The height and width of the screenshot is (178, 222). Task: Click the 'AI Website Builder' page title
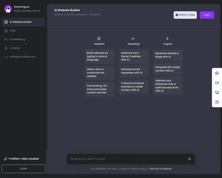[67, 10]
